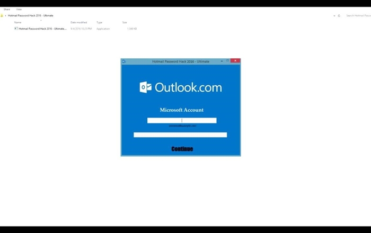Click the Outlook icon in dialog title bar
The width and height of the screenshot is (371, 233).
[124, 61]
